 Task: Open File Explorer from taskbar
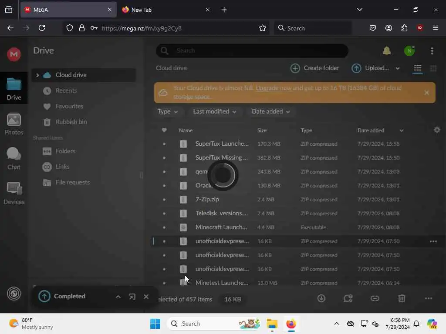[272, 324]
